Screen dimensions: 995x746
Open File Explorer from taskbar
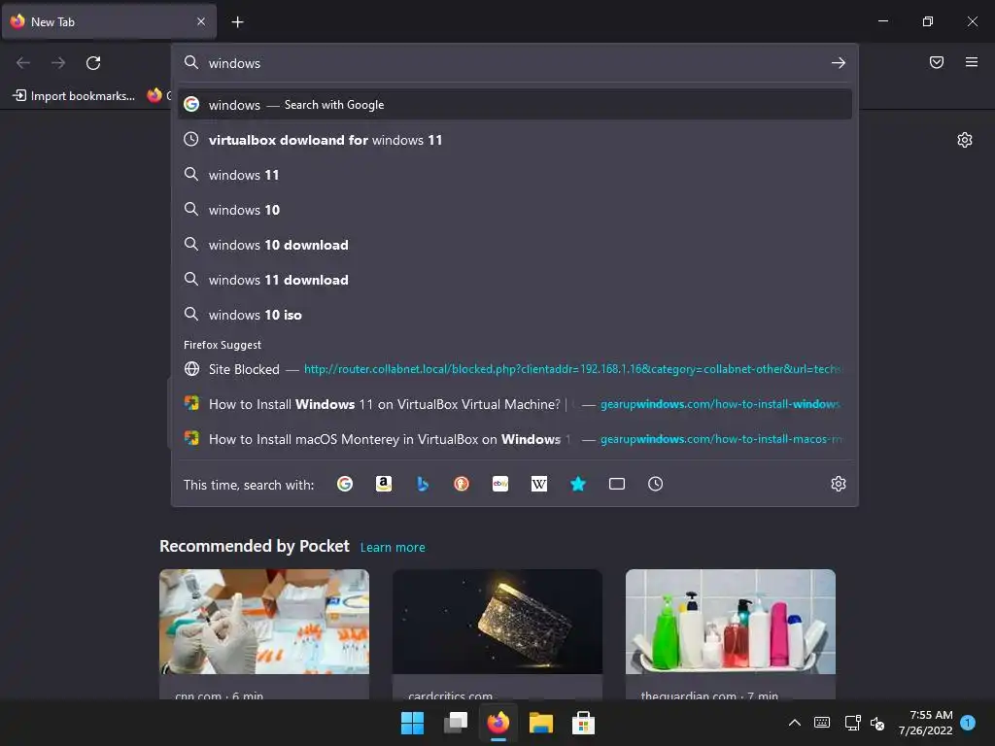[x=541, y=723]
